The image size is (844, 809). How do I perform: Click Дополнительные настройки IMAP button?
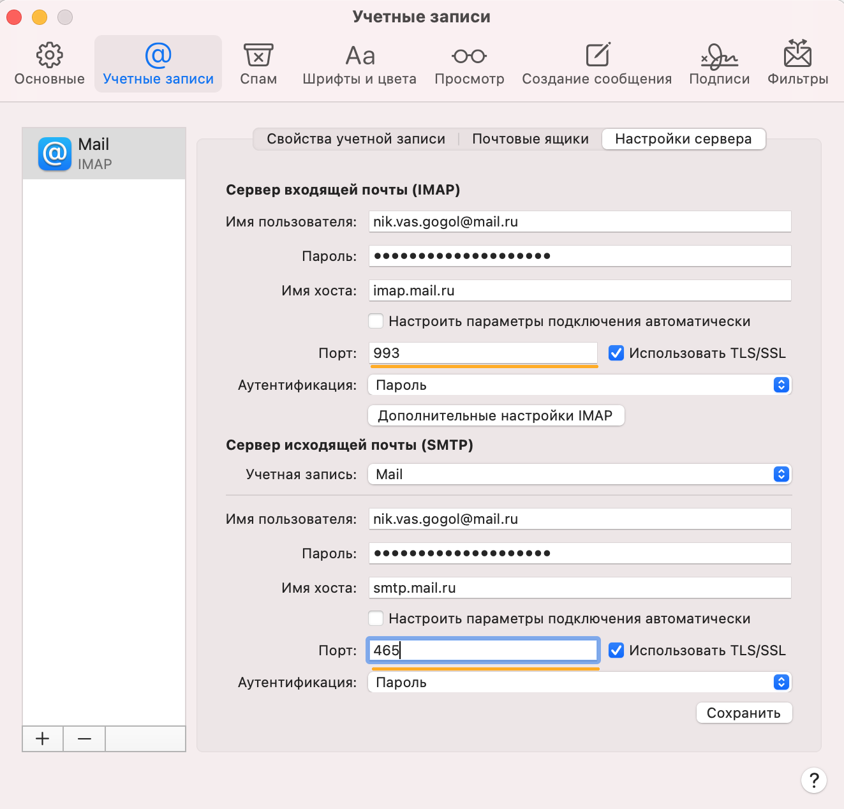pyautogui.click(x=496, y=415)
